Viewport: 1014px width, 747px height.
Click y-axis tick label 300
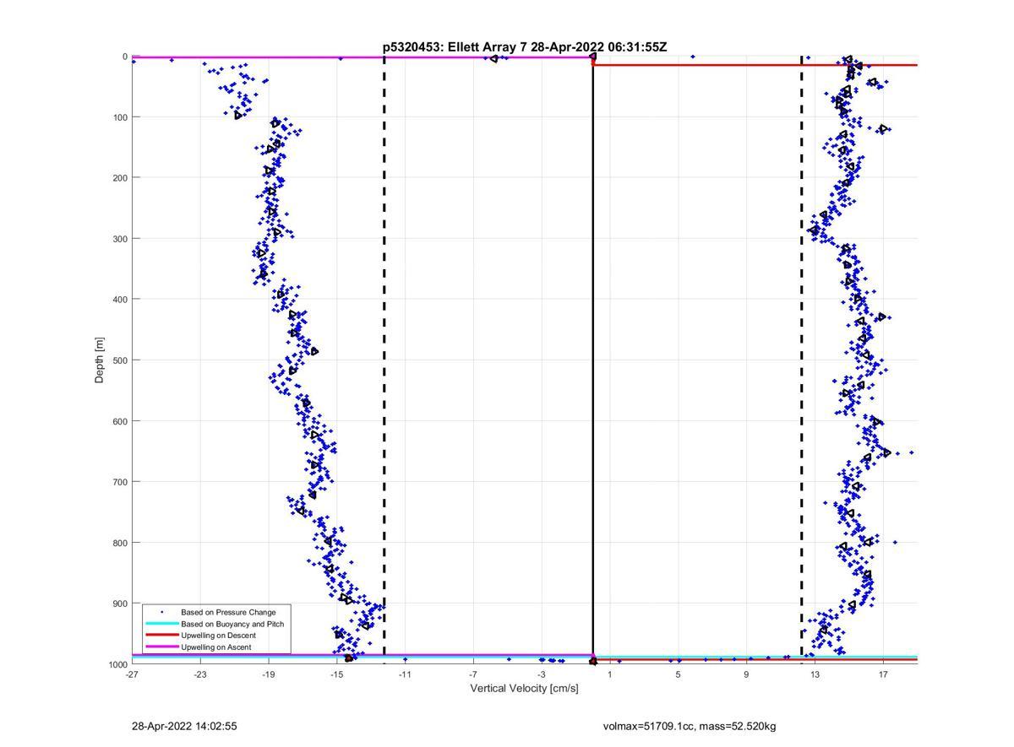[119, 239]
